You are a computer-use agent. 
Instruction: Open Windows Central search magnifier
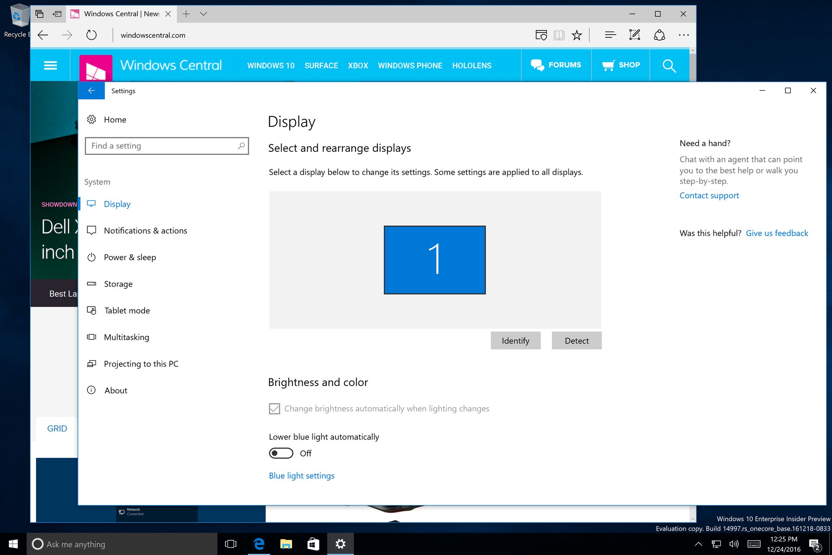(x=669, y=65)
